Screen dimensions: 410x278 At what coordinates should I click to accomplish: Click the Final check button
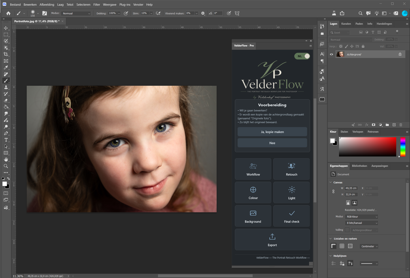click(292, 216)
